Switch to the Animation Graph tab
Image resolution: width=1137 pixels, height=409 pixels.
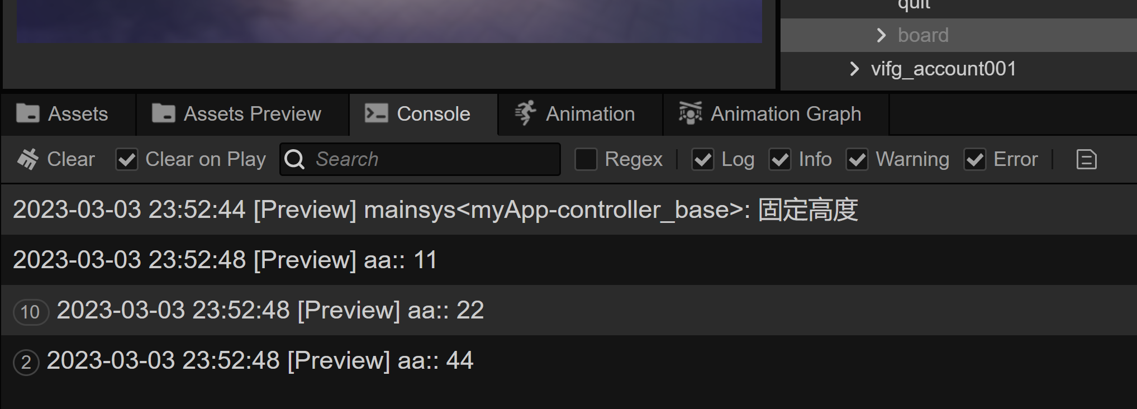click(x=785, y=114)
